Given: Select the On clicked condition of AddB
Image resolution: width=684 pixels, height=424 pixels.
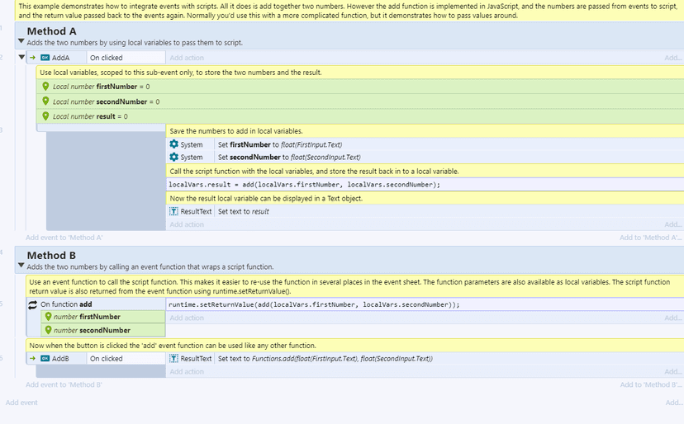Looking at the screenshot, I should 126,359.
